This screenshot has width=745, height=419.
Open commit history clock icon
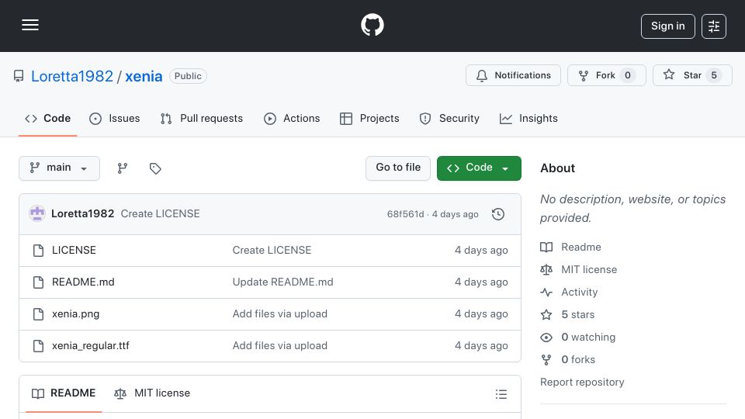[498, 214]
